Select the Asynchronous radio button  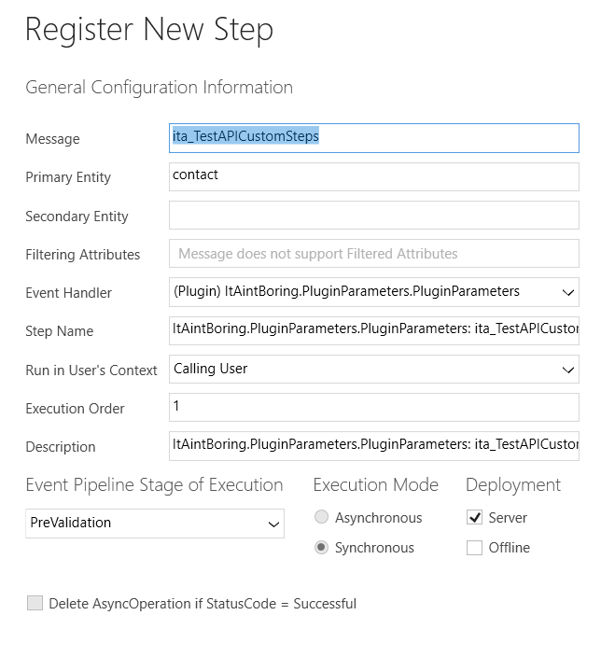321,517
